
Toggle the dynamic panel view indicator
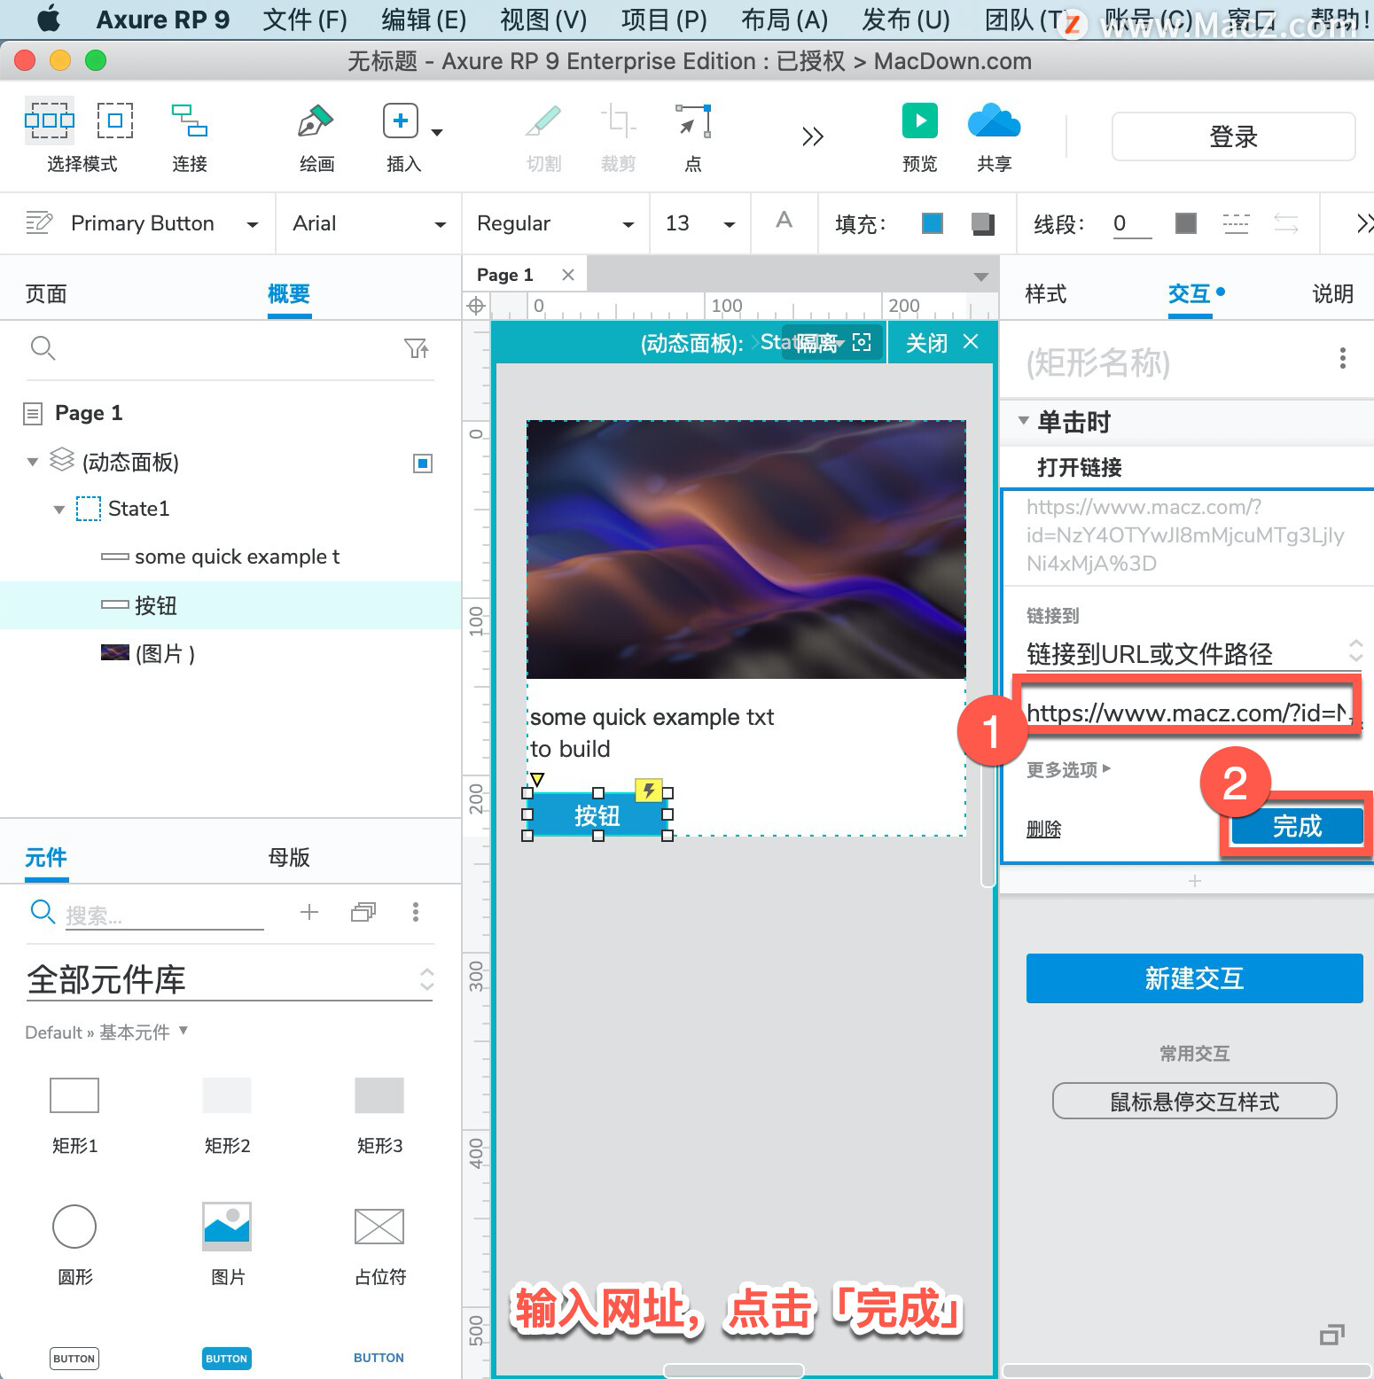coord(423,464)
